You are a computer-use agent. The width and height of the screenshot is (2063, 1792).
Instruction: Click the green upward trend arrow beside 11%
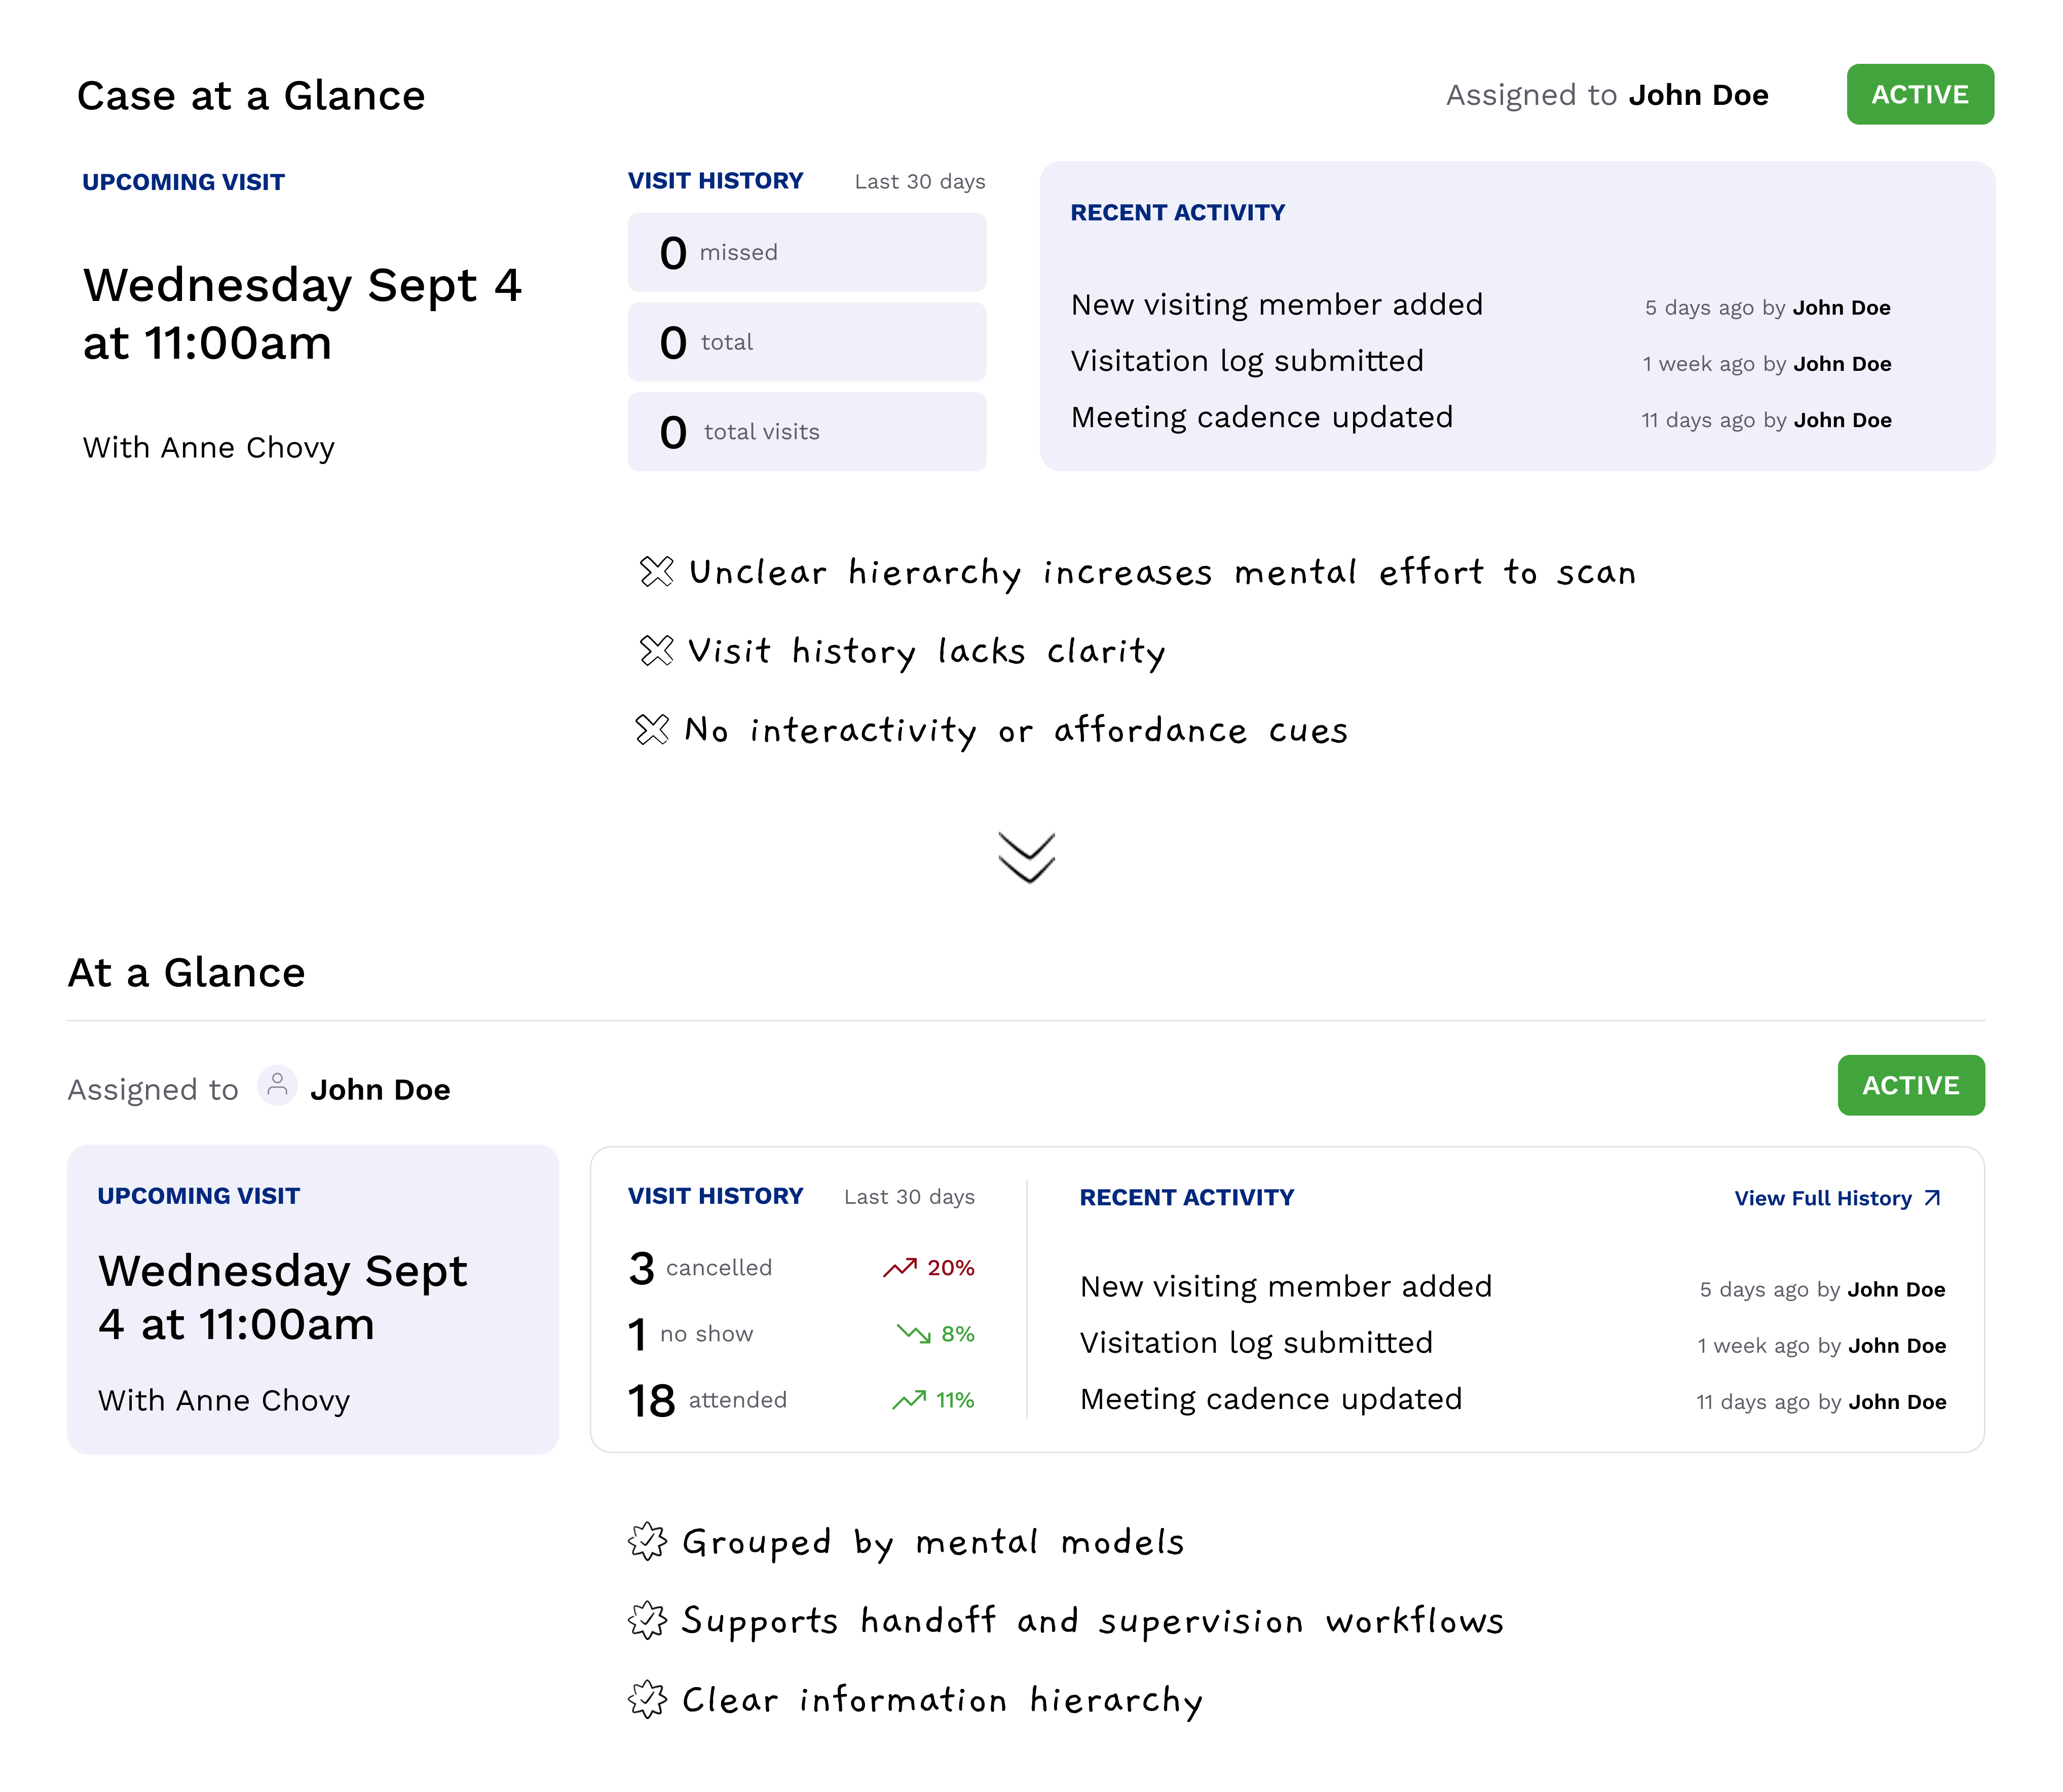coord(908,1400)
